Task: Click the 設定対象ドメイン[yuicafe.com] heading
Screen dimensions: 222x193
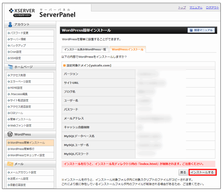Action: (89, 66)
